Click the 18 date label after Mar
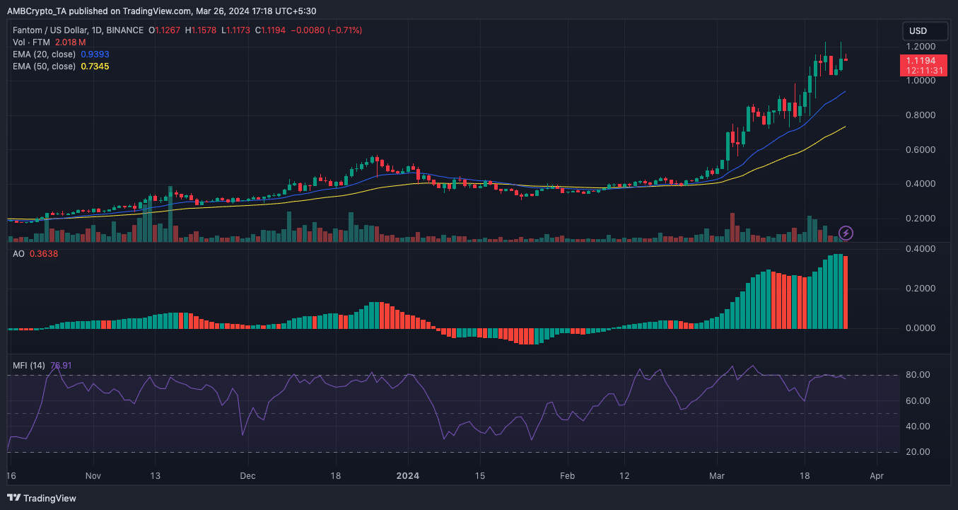Viewport: 958px width, 510px height. pos(805,476)
